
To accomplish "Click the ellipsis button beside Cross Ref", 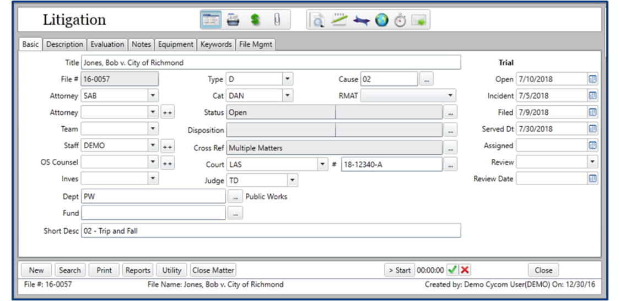I will (450, 148).
